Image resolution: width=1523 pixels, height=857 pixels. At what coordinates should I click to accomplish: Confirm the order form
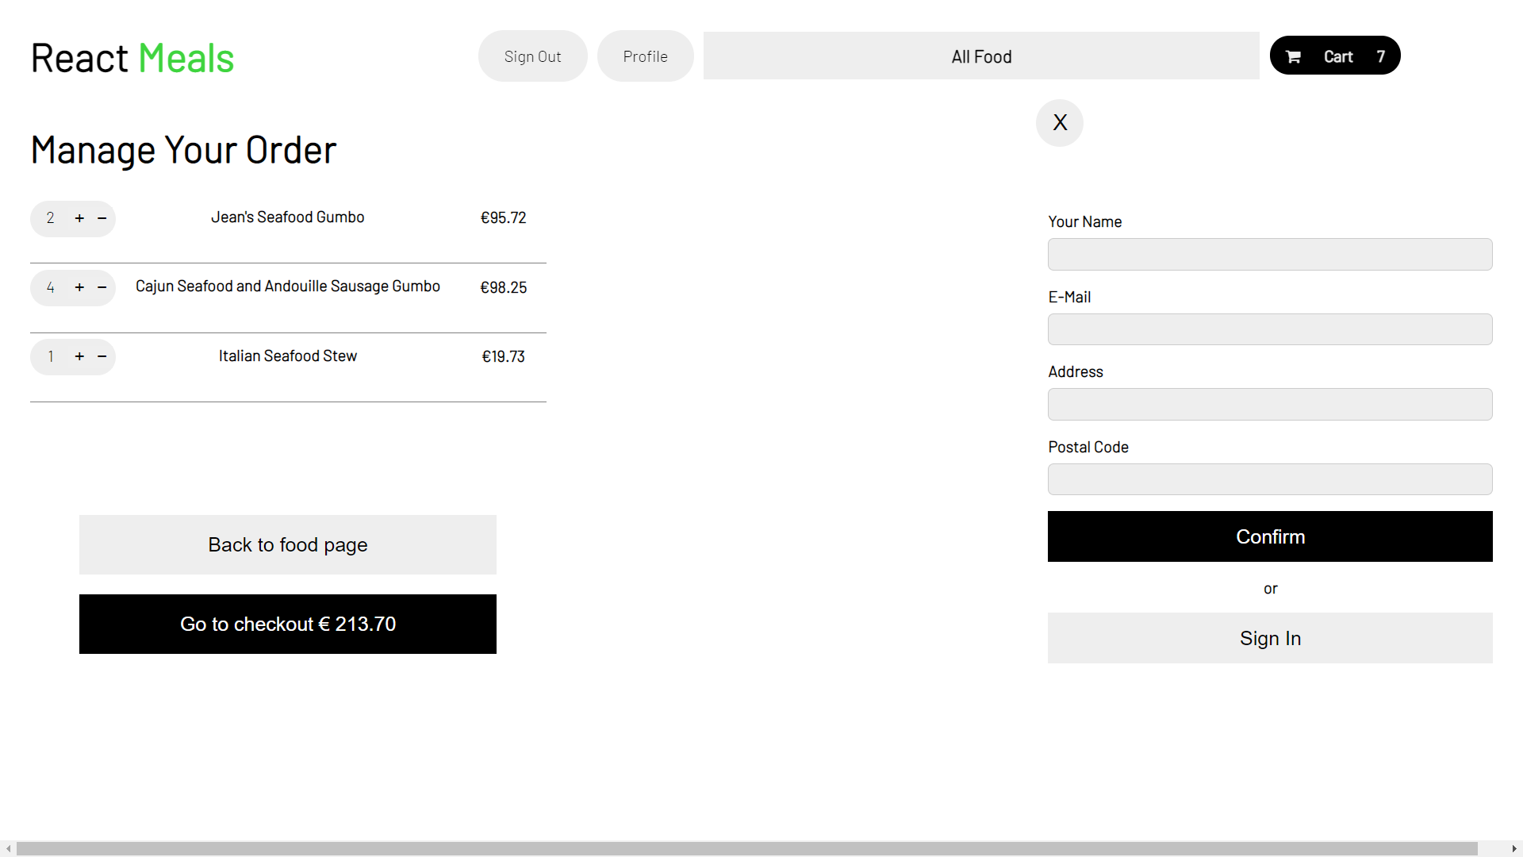point(1270,536)
